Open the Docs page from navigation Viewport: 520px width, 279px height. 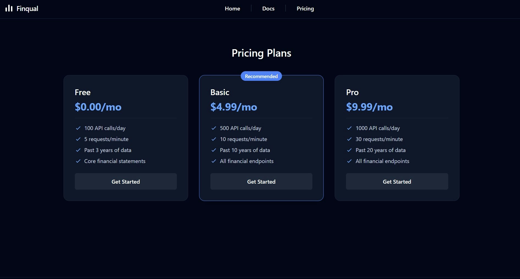[x=268, y=9]
